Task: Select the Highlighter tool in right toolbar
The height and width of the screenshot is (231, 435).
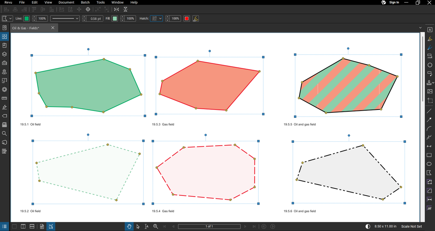Action: tap(430, 39)
